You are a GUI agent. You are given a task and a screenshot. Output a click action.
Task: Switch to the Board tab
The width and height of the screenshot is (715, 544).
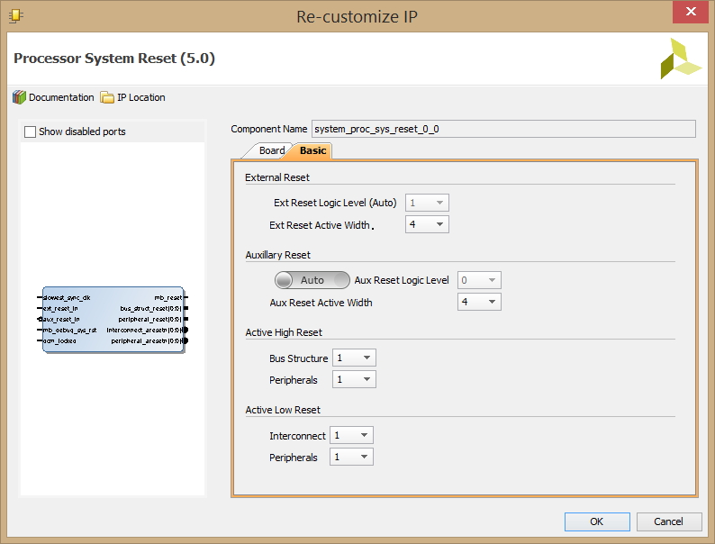pos(271,150)
